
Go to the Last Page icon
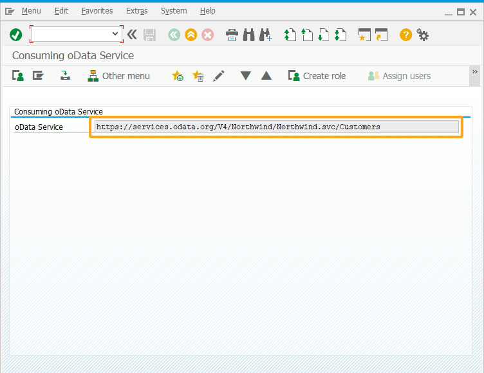click(x=340, y=35)
